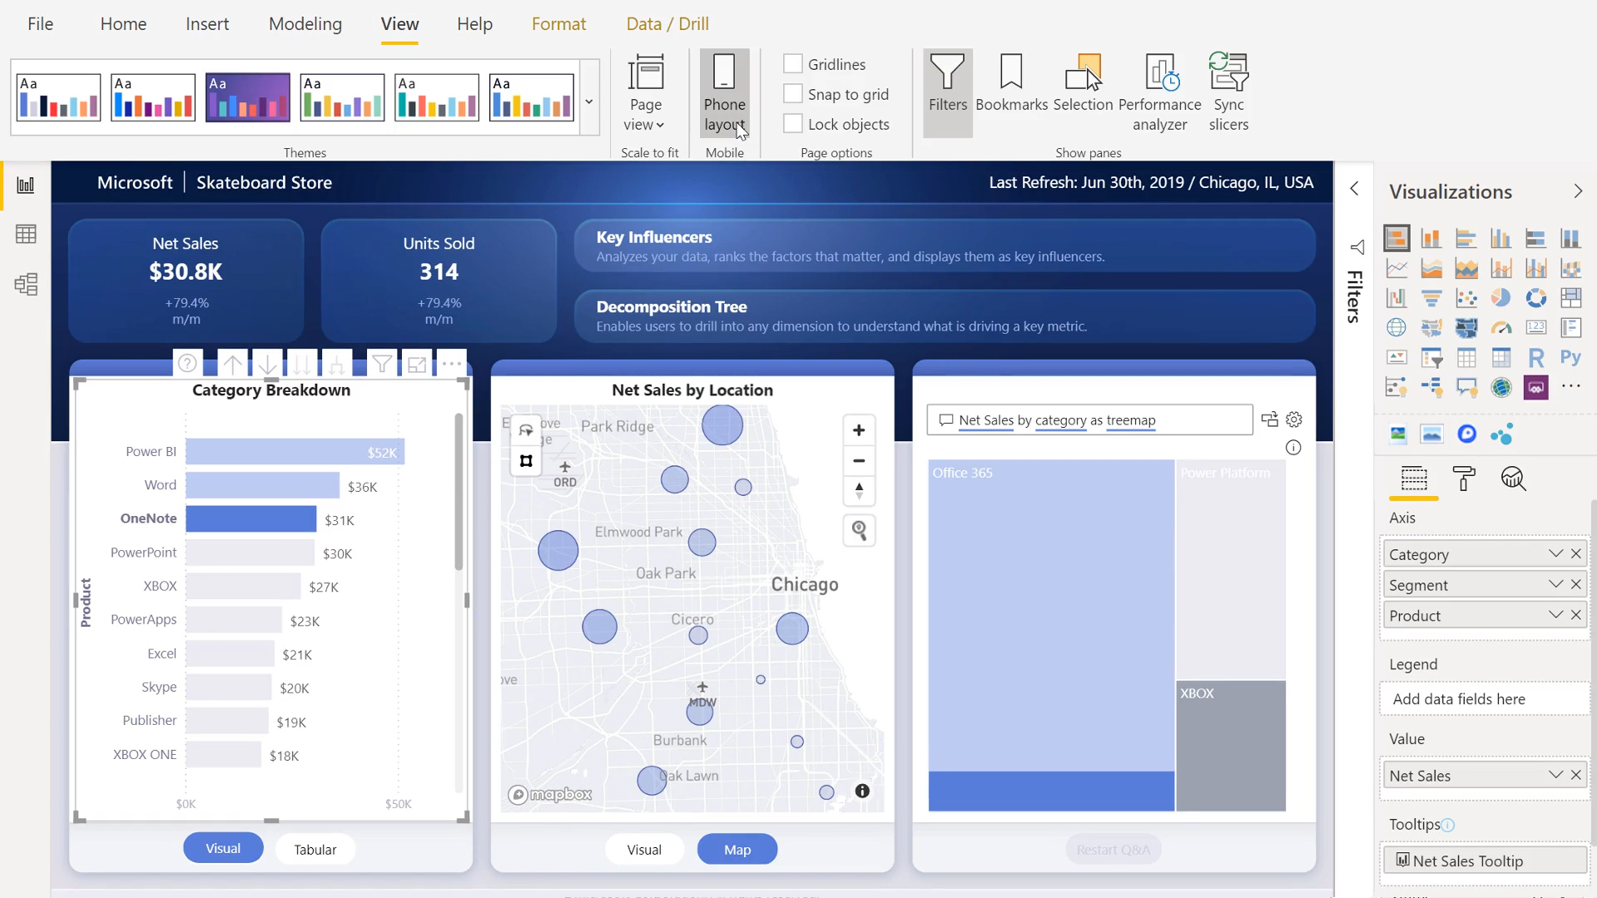Open more visuals ellipsis in Visualizations

pos(1570,386)
